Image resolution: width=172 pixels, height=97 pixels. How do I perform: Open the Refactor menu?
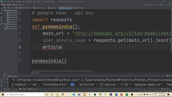click(29, 2)
